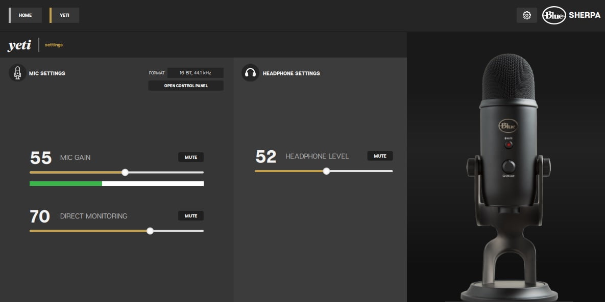The width and height of the screenshot is (605, 302).
Task: Open the settings gear icon
Action: (x=527, y=15)
